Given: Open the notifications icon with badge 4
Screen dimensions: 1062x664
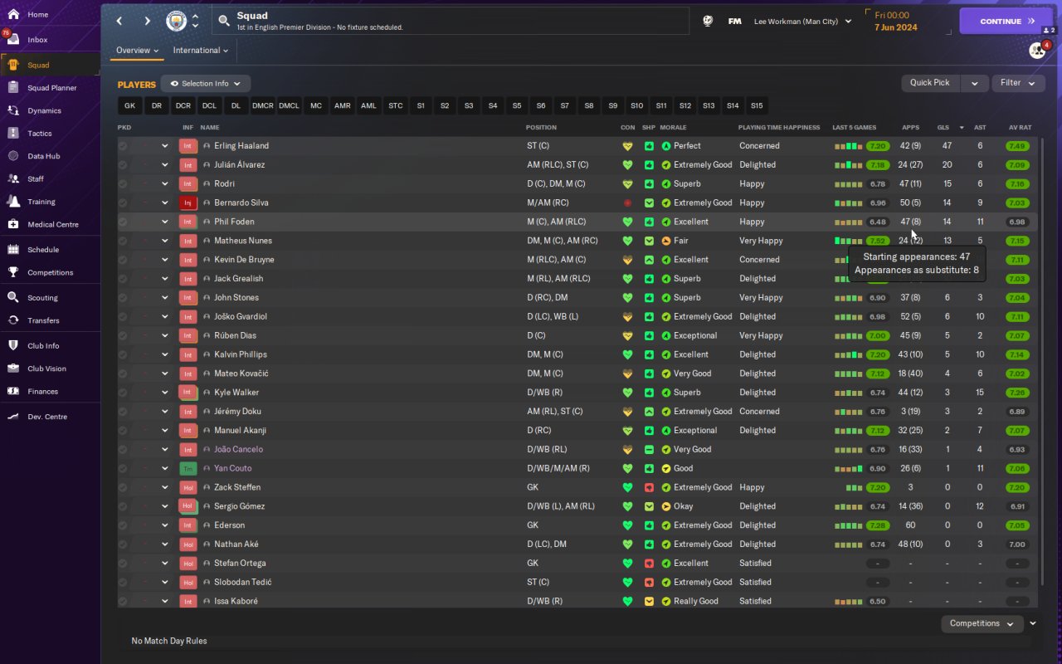Looking at the screenshot, I should point(1038,50).
